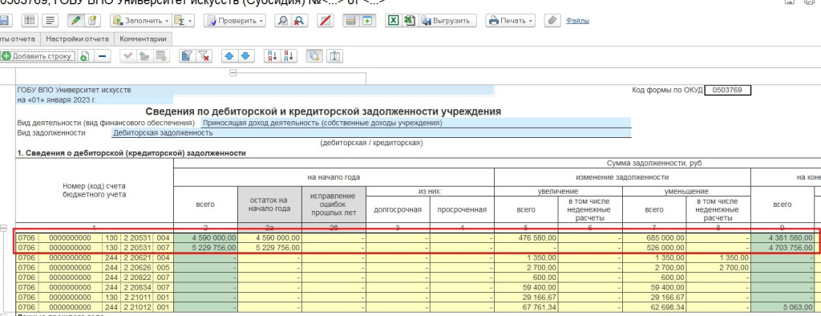Image resolution: width=821 pixels, height=316 pixels.
Task: Click the просроченная column header
Action: [x=462, y=209]
